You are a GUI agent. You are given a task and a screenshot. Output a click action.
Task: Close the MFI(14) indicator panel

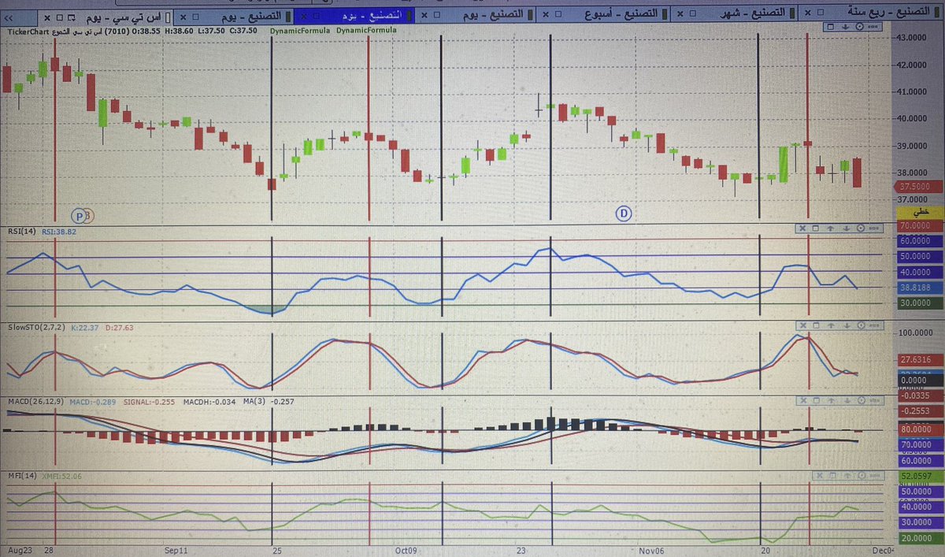click(x=820, y=475)
